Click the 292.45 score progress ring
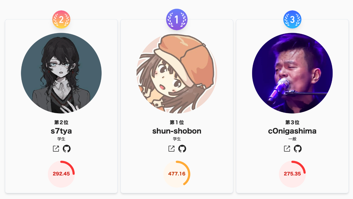Image resolution: width=353 pixels, height=199 pixels. point(61,174)
